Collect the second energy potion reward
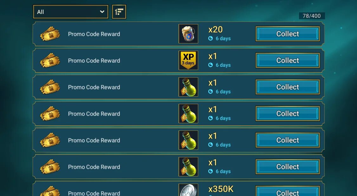This screenshot has width=357, height=196. [288, 113]
